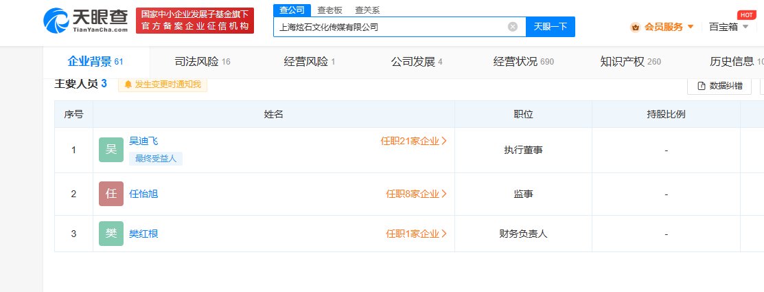Click the 最终受益人 tag
The width and height of the screenshot is (764, 292).
pyautogui.click(x=156, y=159)
